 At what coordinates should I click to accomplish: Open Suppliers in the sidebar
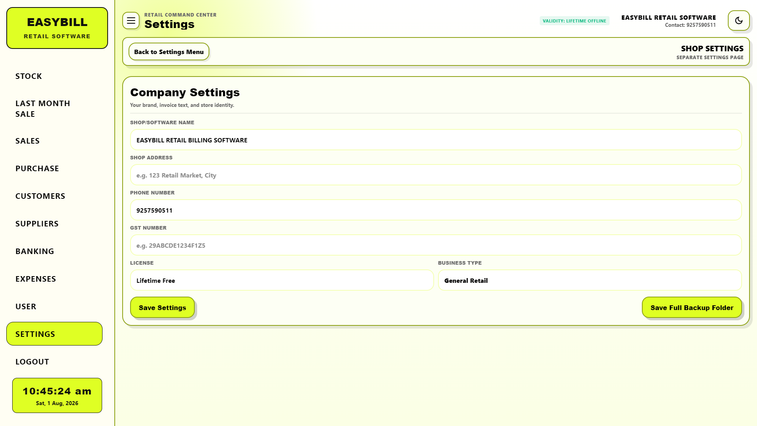click(x=54, y=224)
